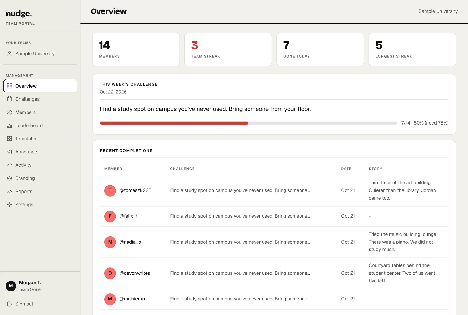The image size is (468, 315).
Task: Click the avatar for @nadia_b
Action: [110, 242]
